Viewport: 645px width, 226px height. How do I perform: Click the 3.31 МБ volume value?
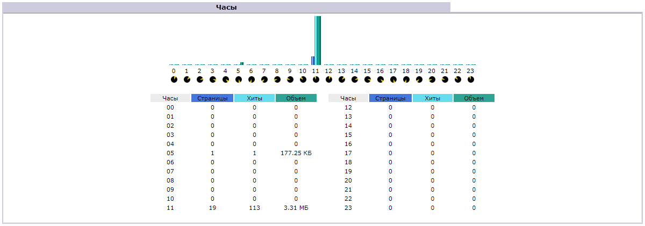[x=296, y=208]
